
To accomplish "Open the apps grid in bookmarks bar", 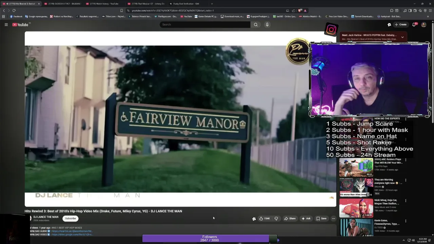I will click(x=3, y=16).
